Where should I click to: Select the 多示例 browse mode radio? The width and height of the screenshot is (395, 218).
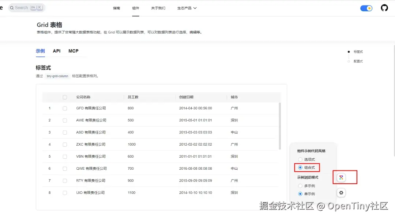pyautogui.click(x=300, y=186)
